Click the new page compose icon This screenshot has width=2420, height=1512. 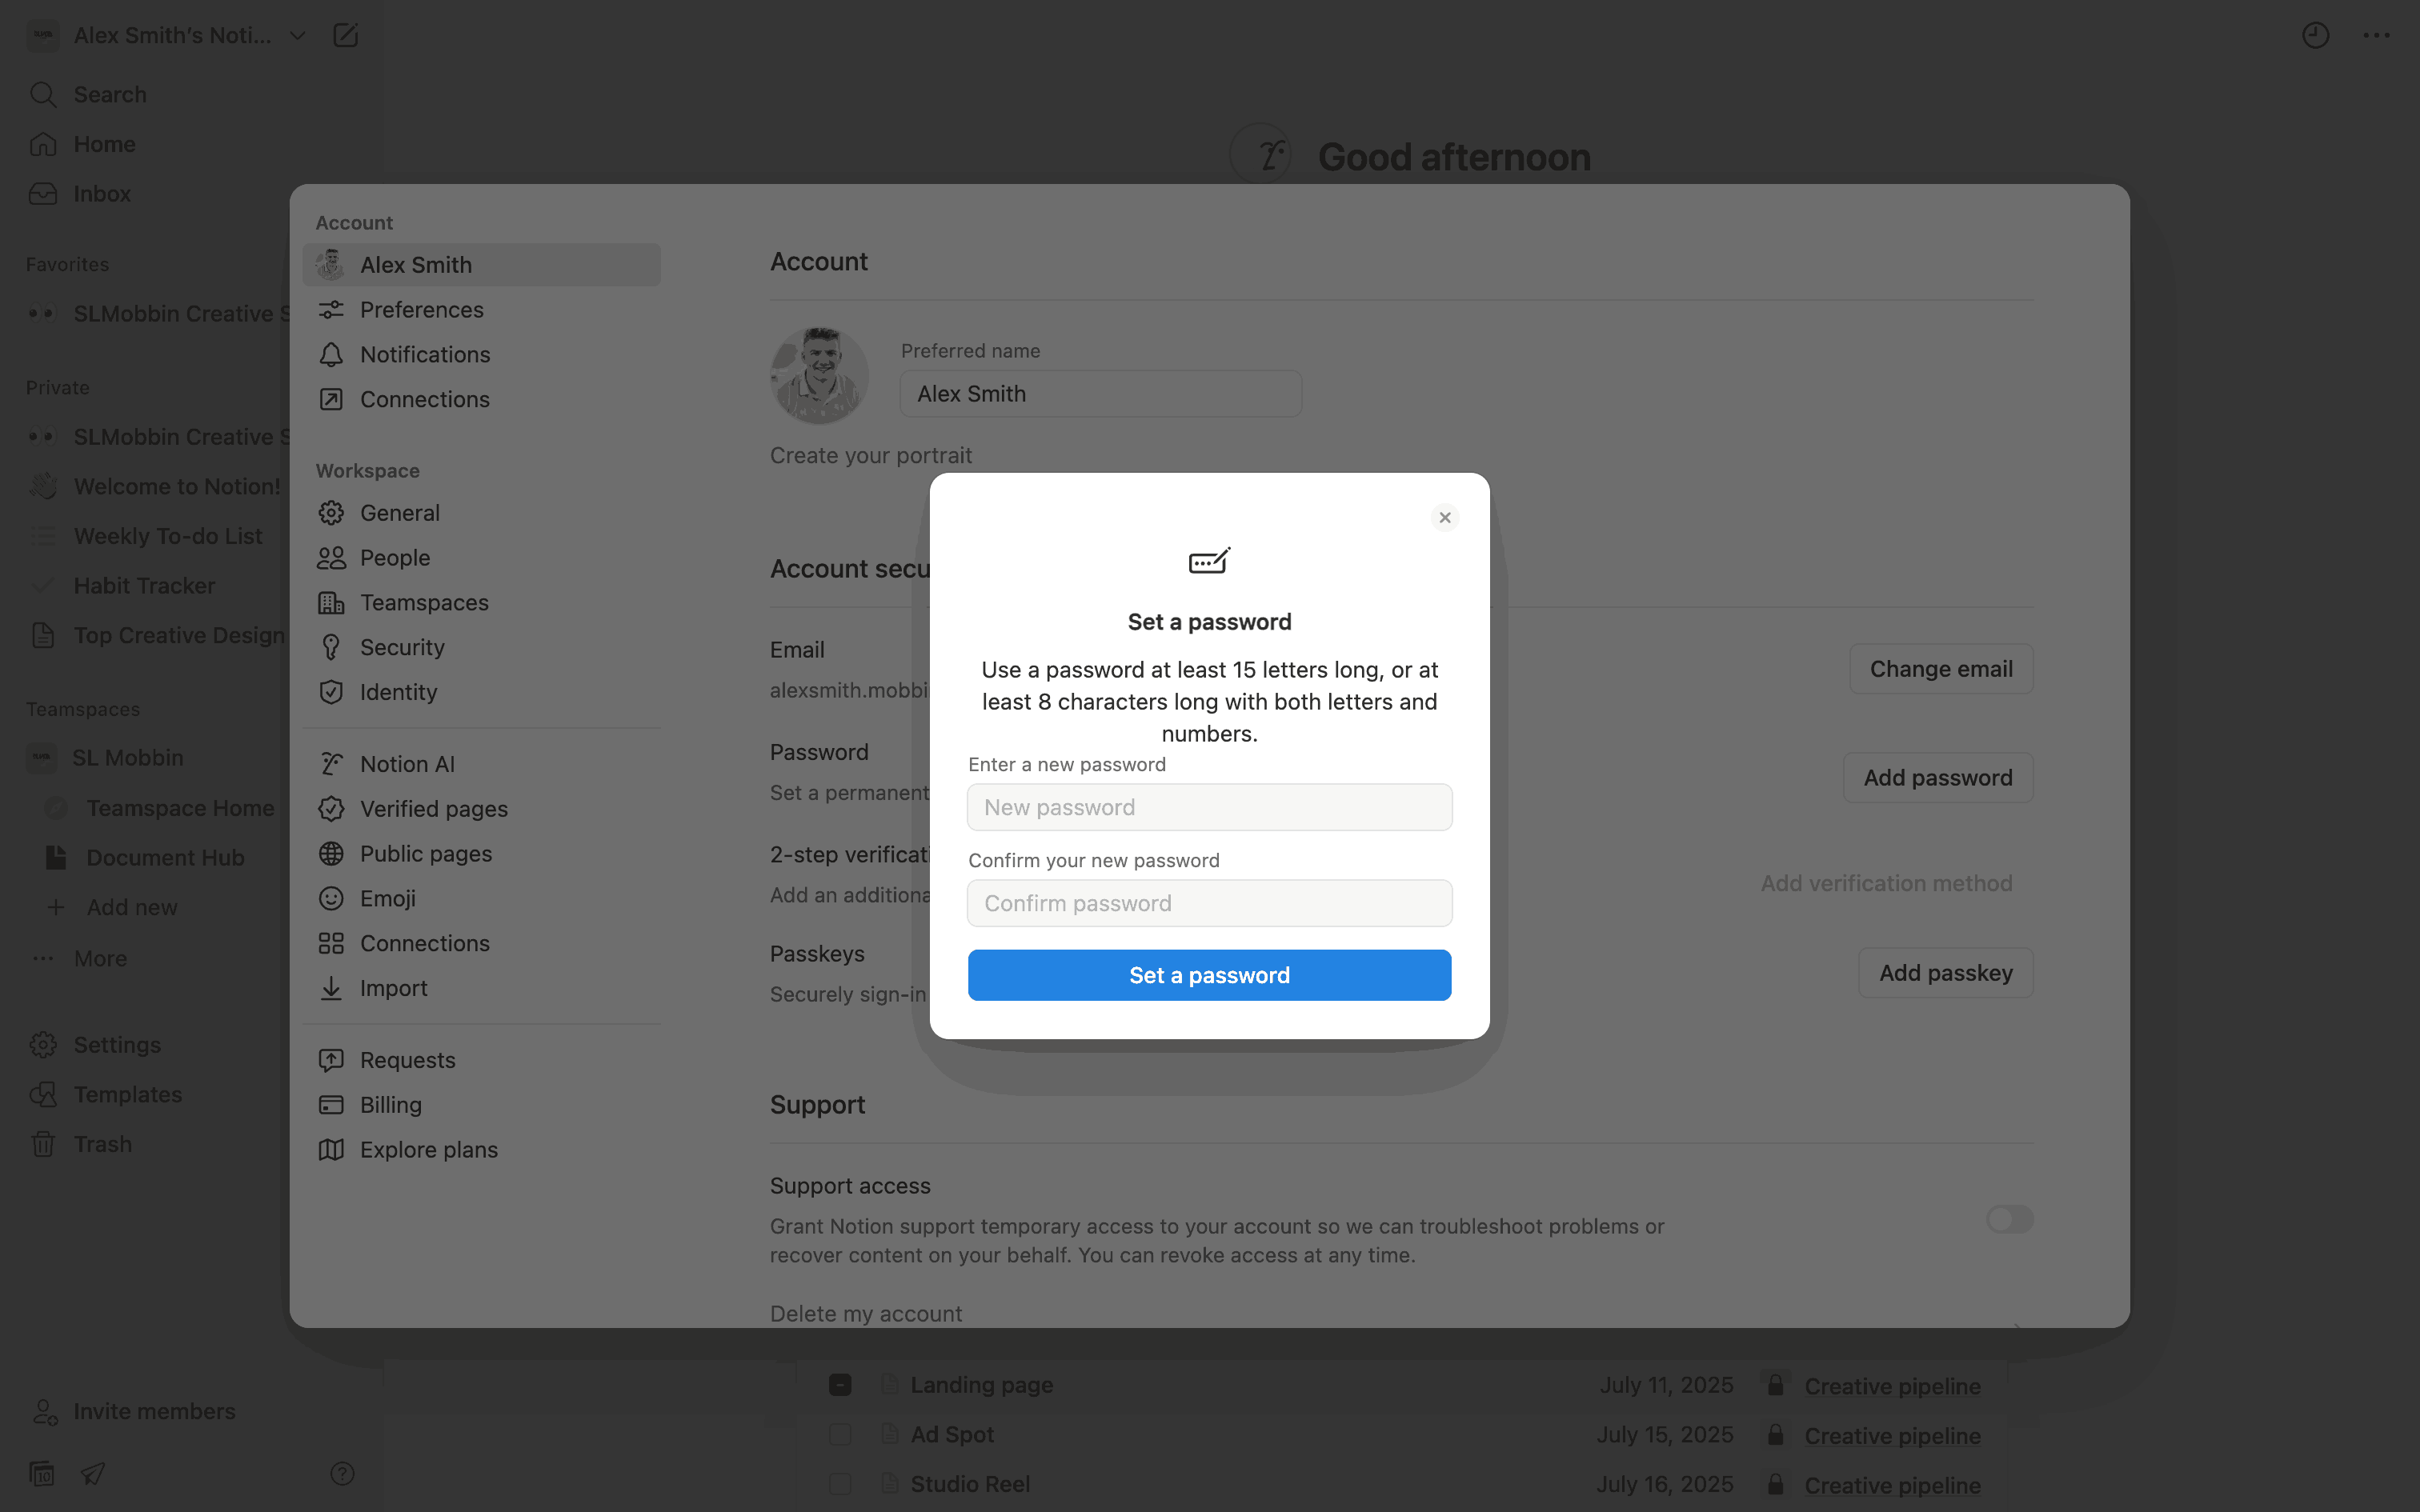(345, 36)
